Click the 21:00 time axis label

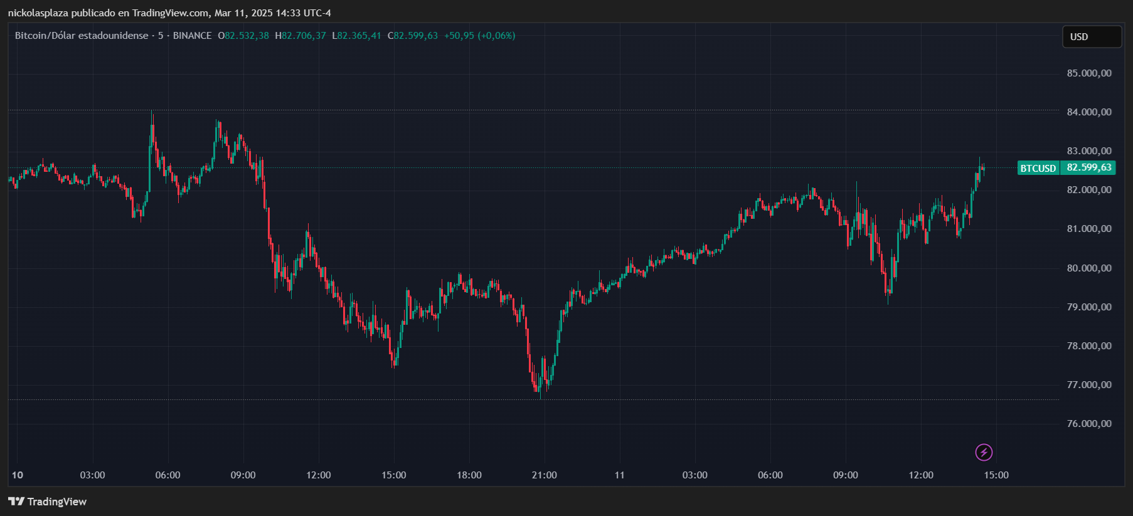tap(545, 475)
